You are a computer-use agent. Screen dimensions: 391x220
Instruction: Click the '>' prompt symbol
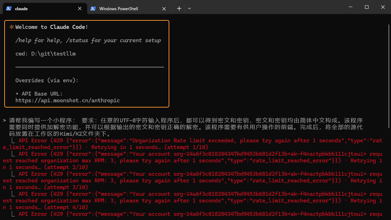(x=5, y=121)
